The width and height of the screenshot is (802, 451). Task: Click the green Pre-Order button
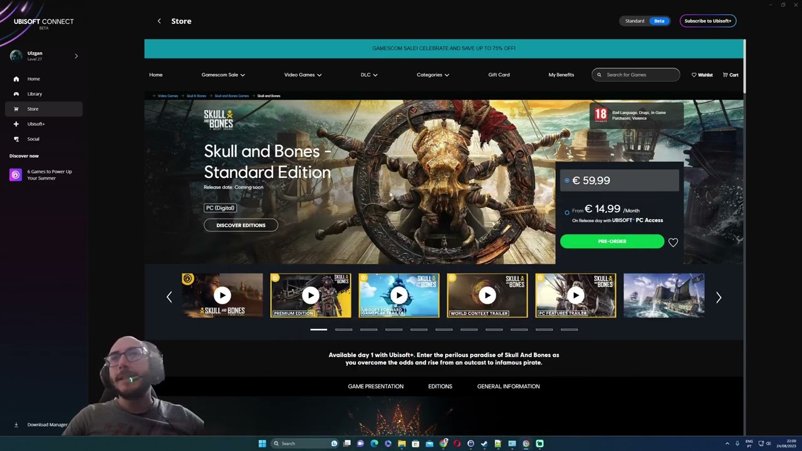pos(612,241)
